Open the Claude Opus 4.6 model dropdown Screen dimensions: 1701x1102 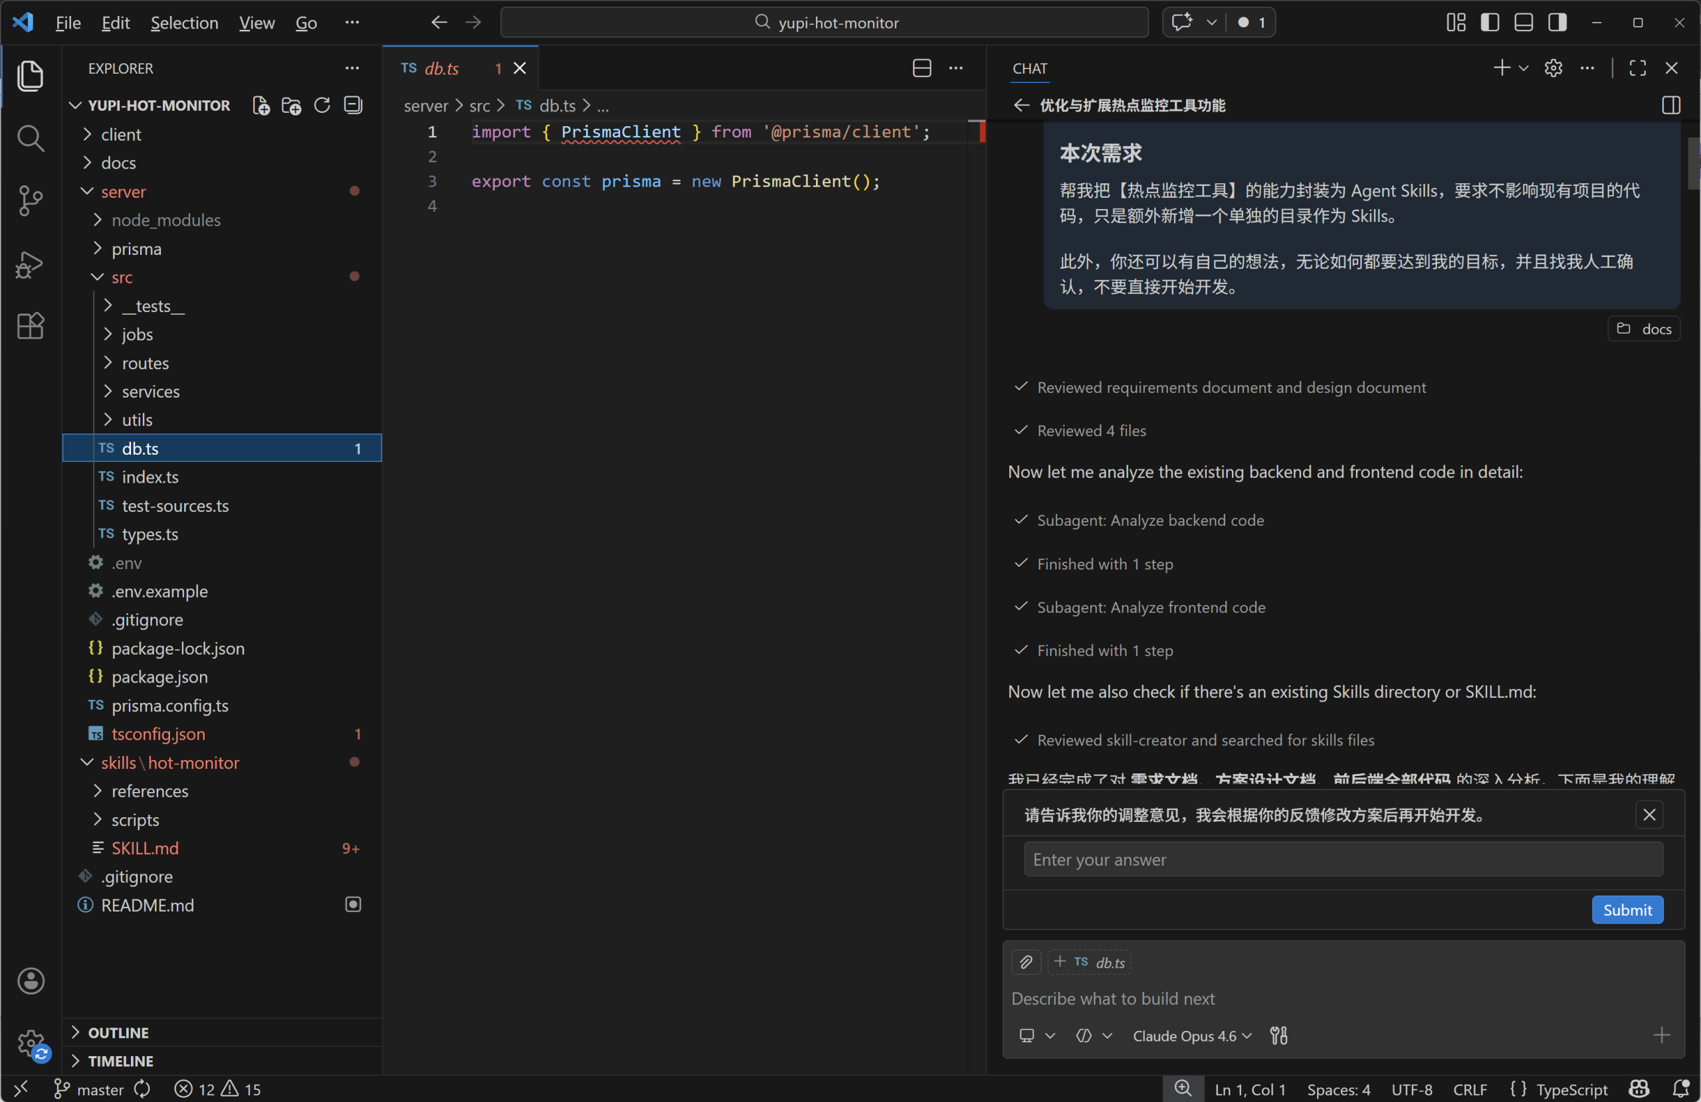(x=1190, y=1036)
